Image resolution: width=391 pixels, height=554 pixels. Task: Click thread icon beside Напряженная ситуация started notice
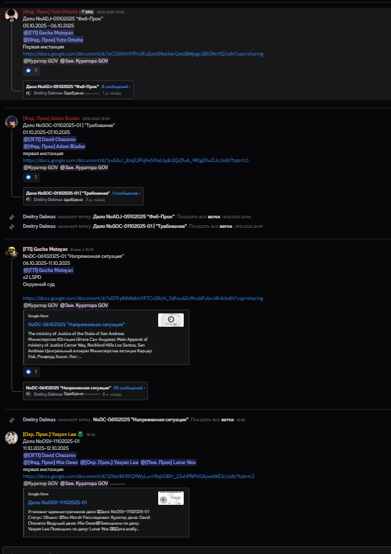(11, 420)
